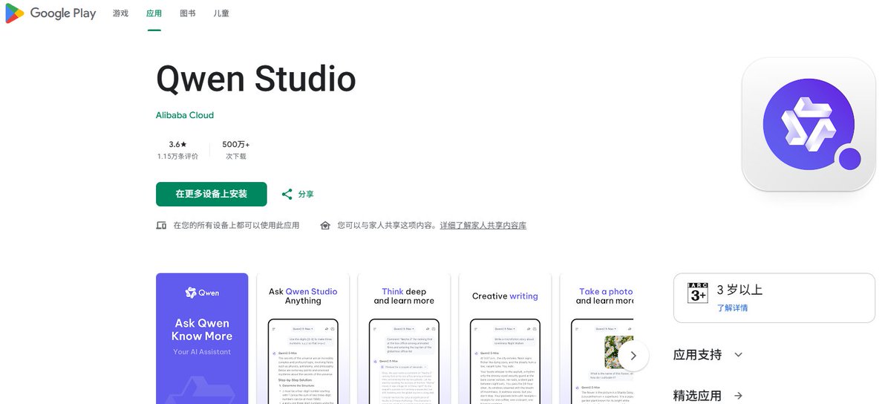This screenshot has width=891, height=404.
Task: Click the IARC 3+ rating badge
Action: [697, 293]
